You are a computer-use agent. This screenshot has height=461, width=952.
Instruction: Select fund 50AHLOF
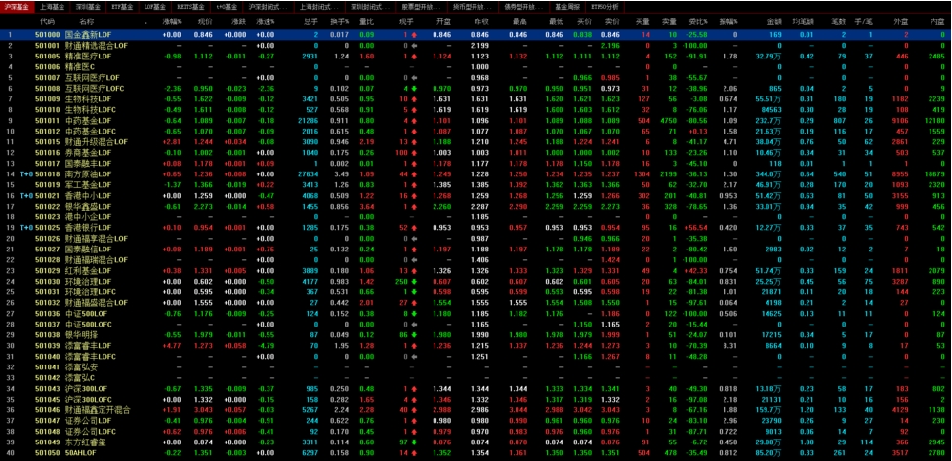82,452
